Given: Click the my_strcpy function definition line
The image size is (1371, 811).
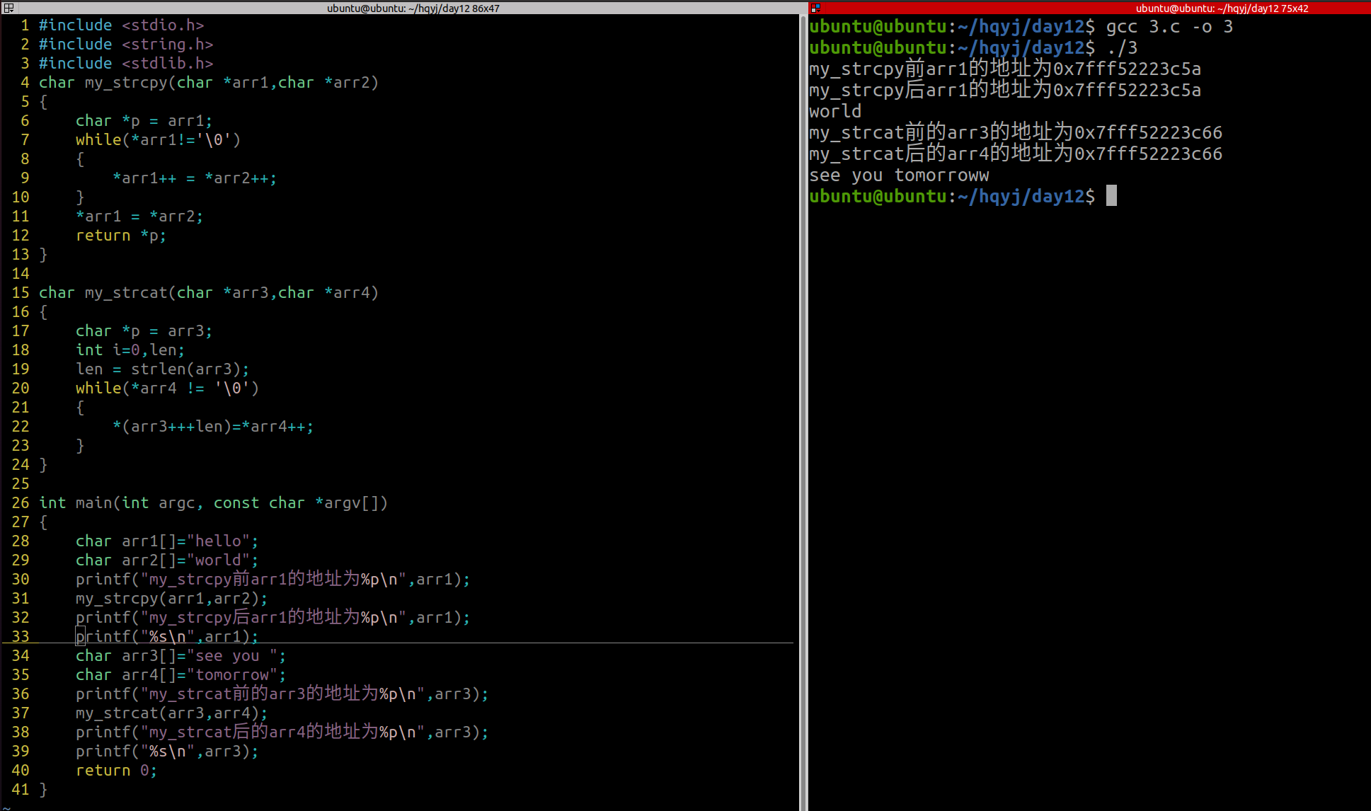Looking at the screenshot, I should point(208,83).
